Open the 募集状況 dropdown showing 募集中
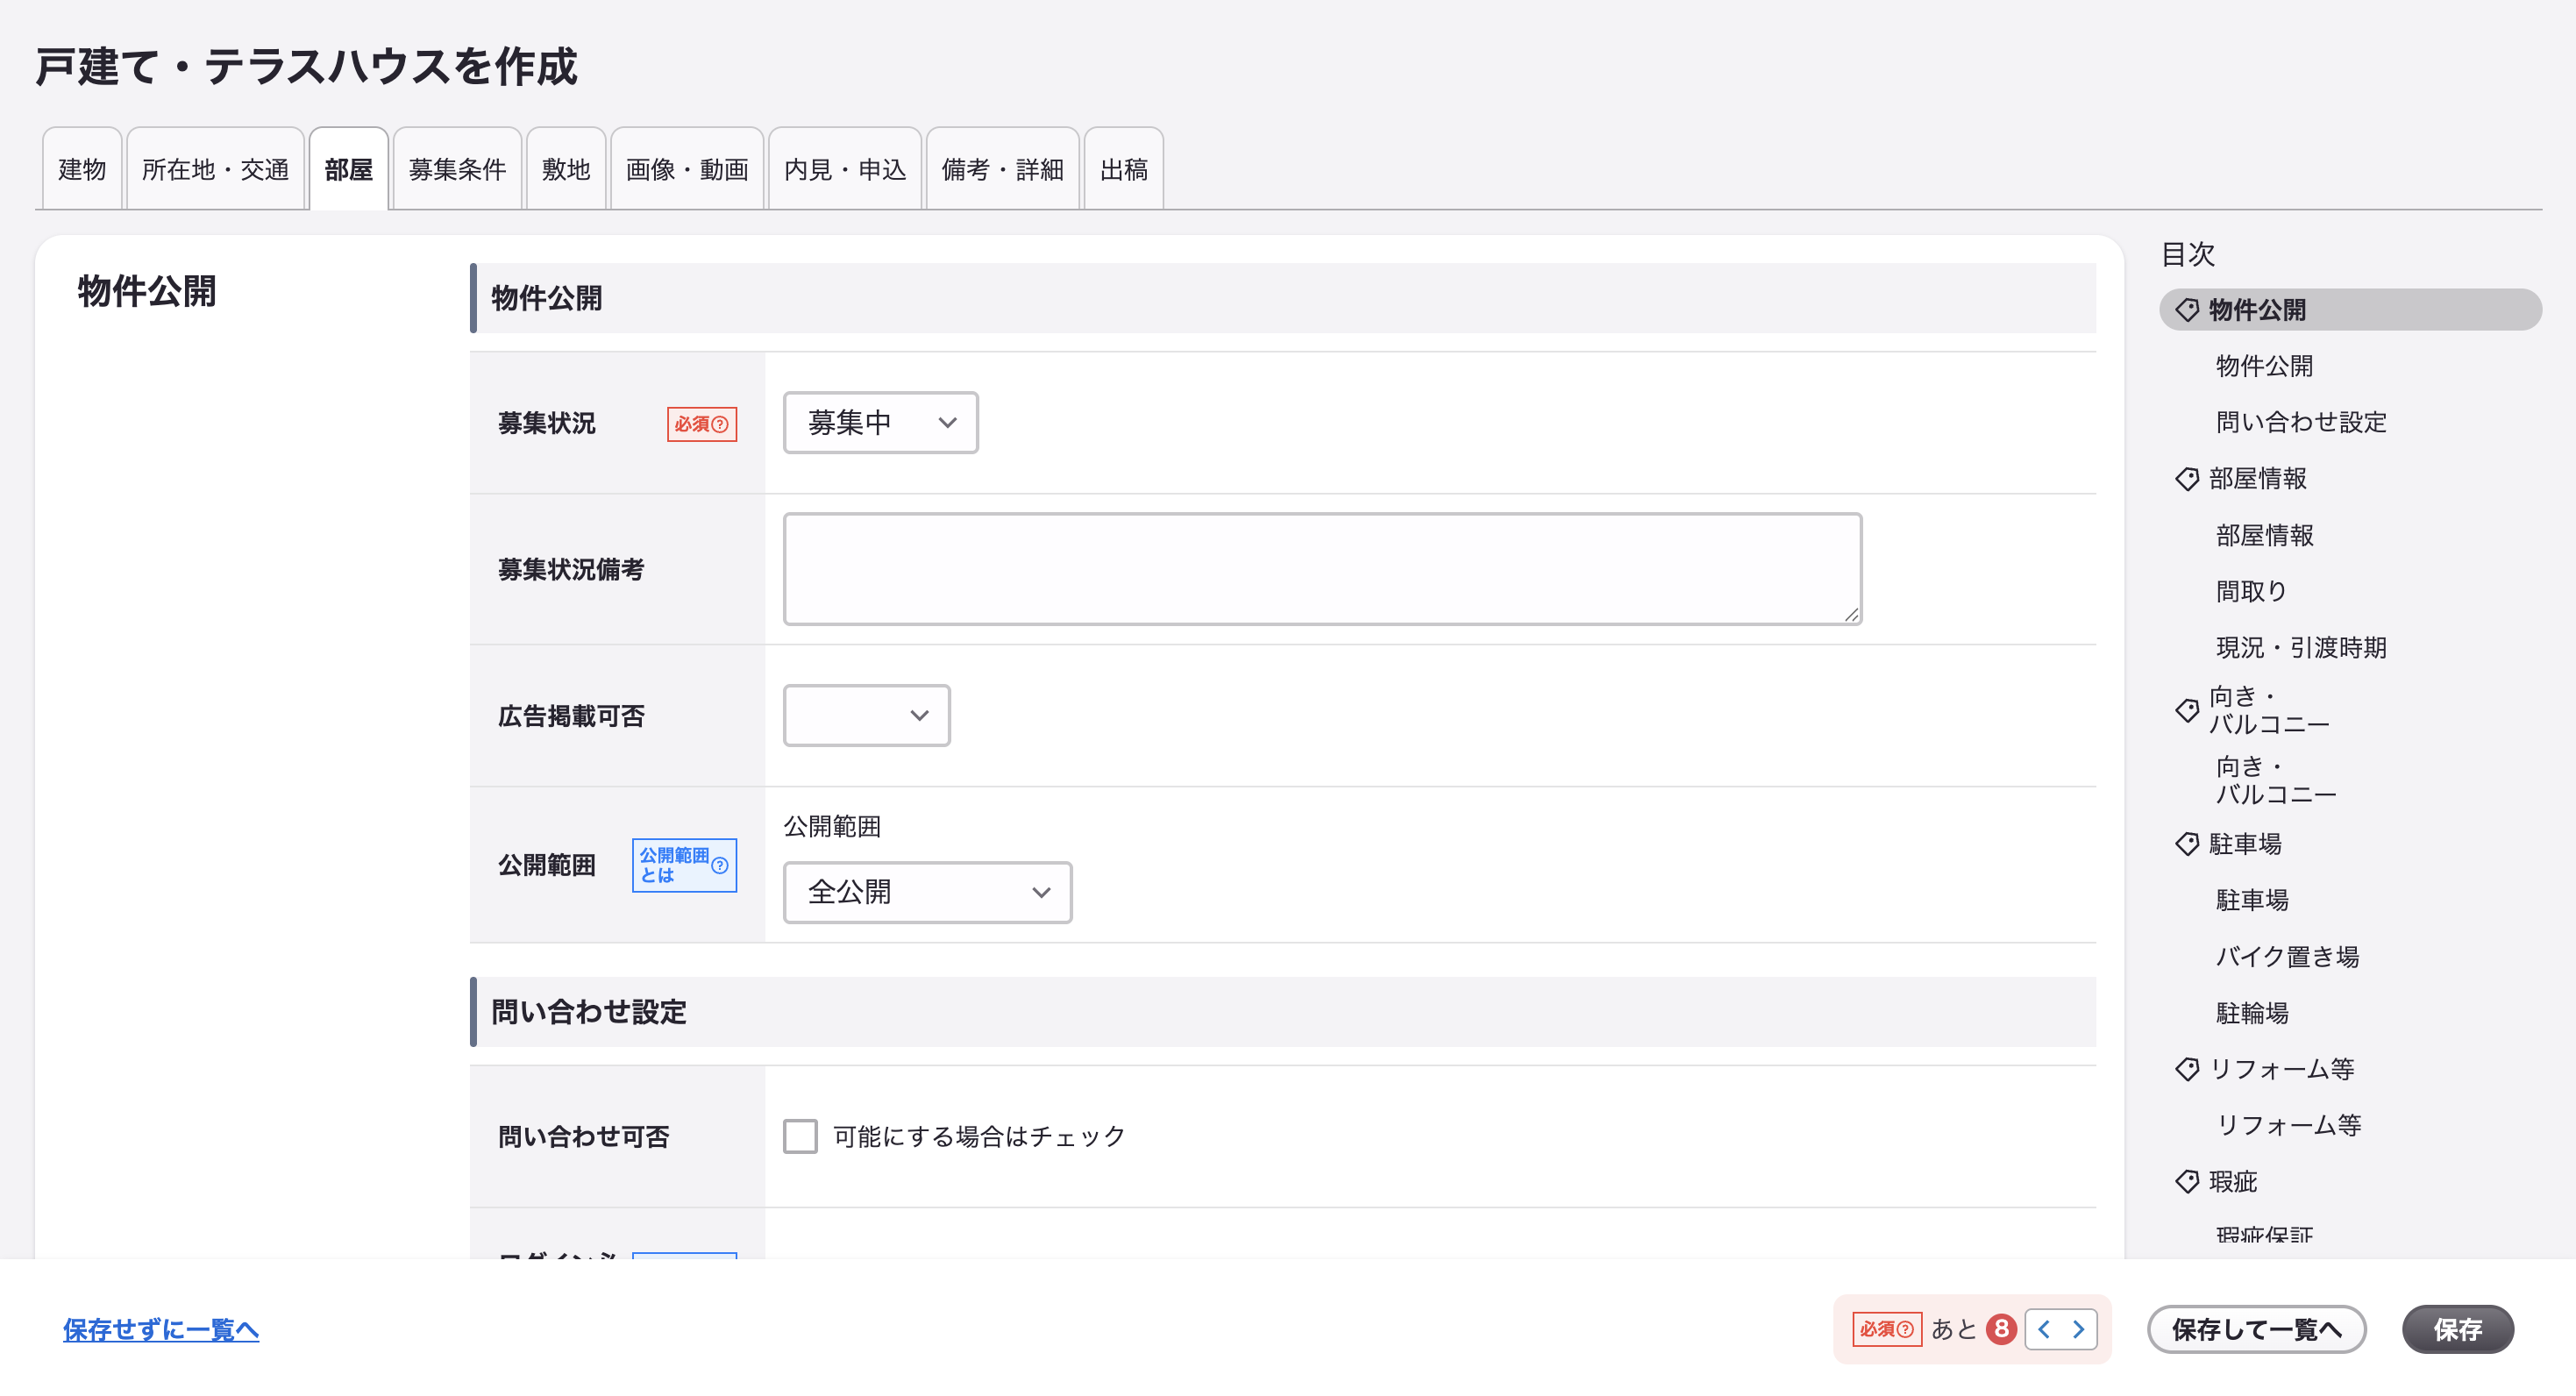The image size is (2576, 1396). [880, 423]
